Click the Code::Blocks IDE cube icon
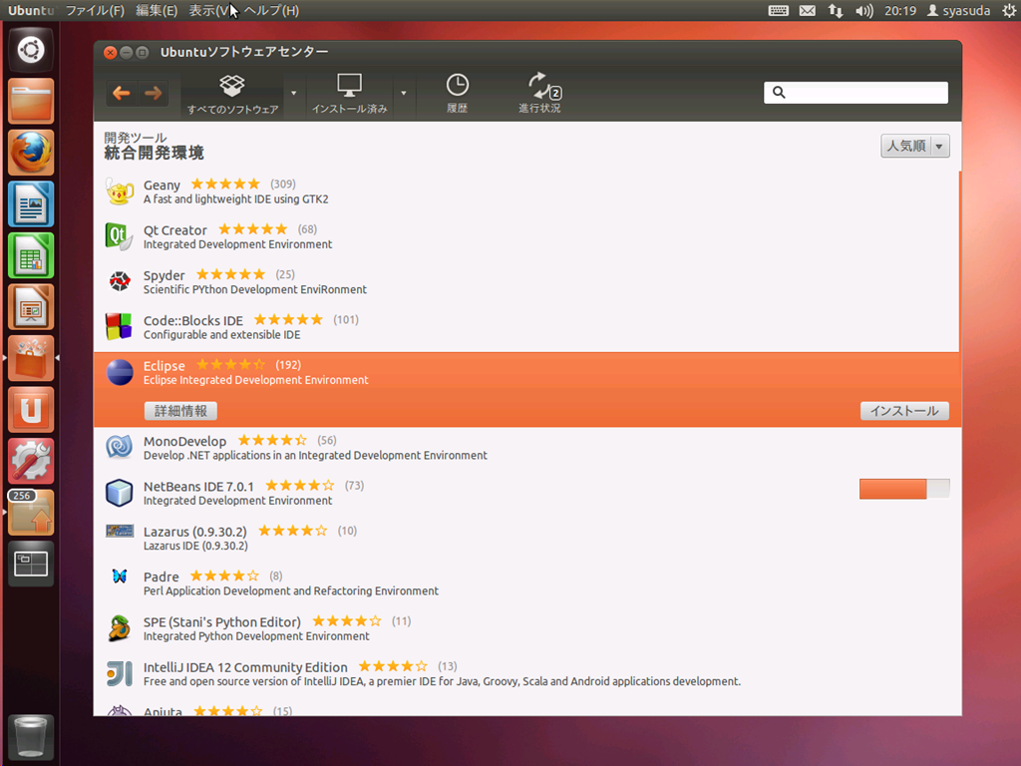Image resolution: width=1021 pixels, height=766 pixels. click(120, 326)
